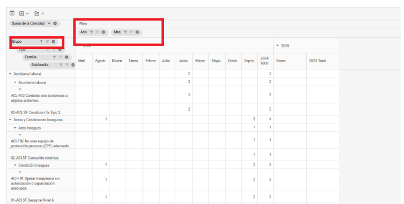
Task: Remove the Grupo field from rows
Action: [x=53, y=42]
